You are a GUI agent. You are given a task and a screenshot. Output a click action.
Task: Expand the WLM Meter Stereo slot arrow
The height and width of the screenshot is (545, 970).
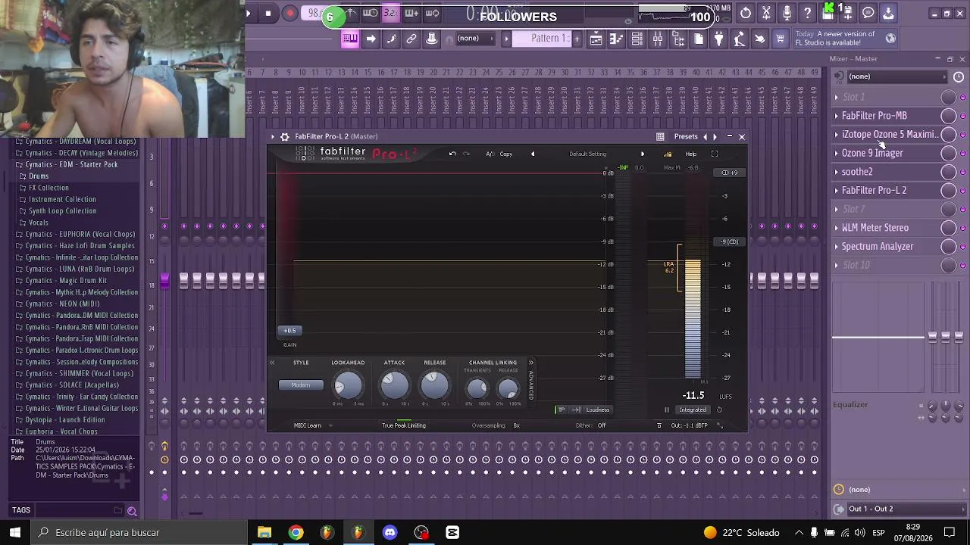[x=837, y=228]
